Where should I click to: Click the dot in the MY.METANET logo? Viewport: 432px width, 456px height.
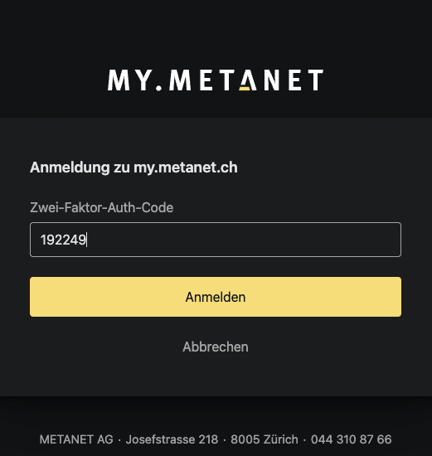click(x=158, y=87)
